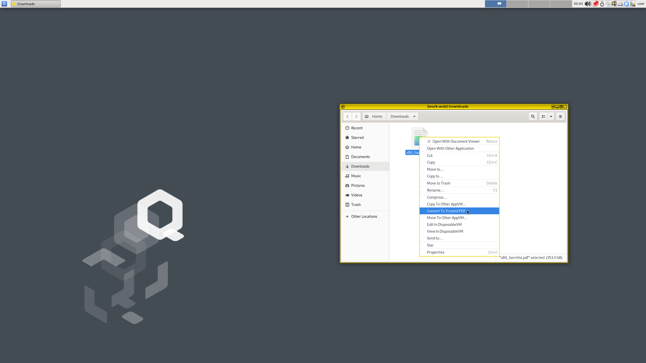Select the Starred entry in the sidebar

(x=357, y=137)
